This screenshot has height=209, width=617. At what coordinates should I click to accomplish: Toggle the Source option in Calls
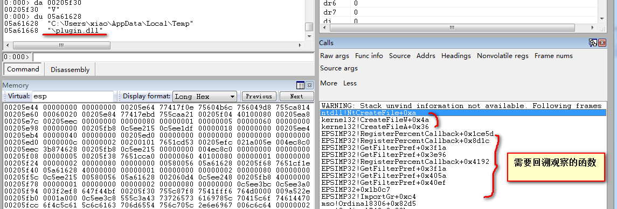click(x=400, y=56)
